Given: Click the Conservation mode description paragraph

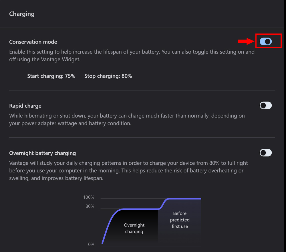Looking at the screenshot, I should tap(132, 56).
